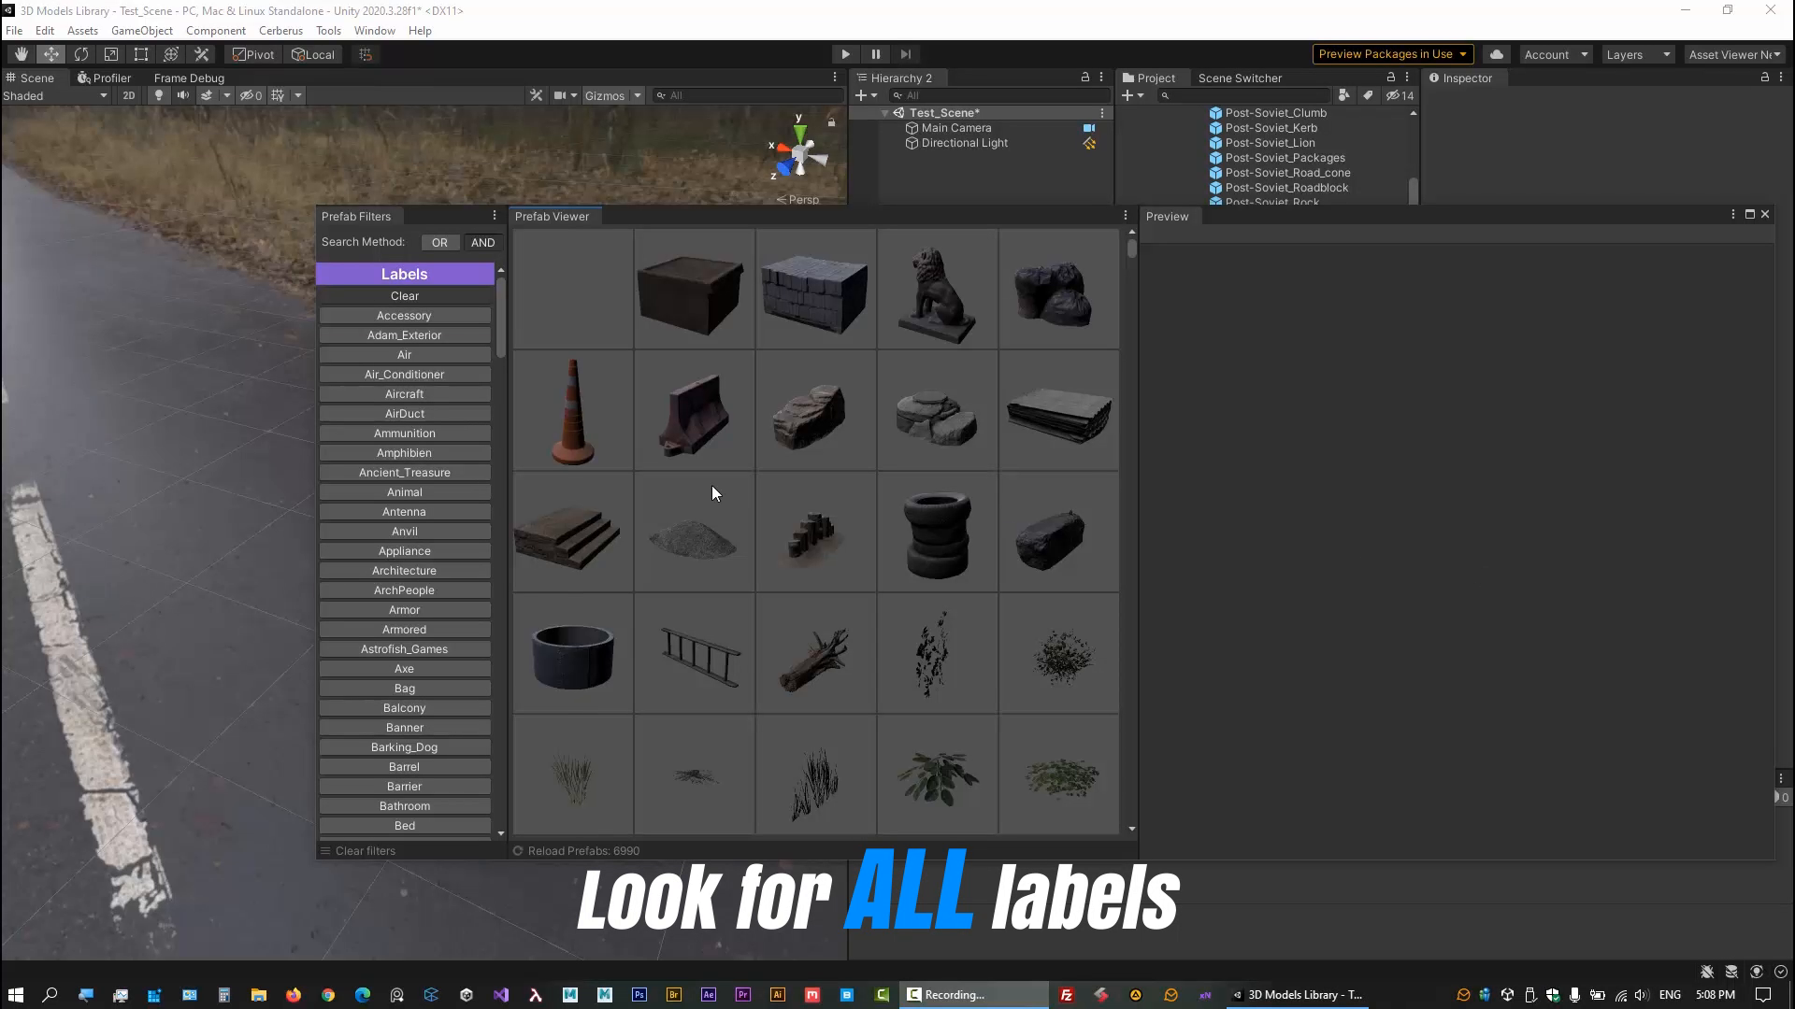Open the GameObject menu

[142, 31]
